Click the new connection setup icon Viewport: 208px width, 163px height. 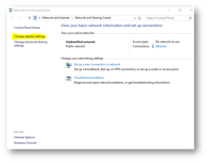click(68, 65)
